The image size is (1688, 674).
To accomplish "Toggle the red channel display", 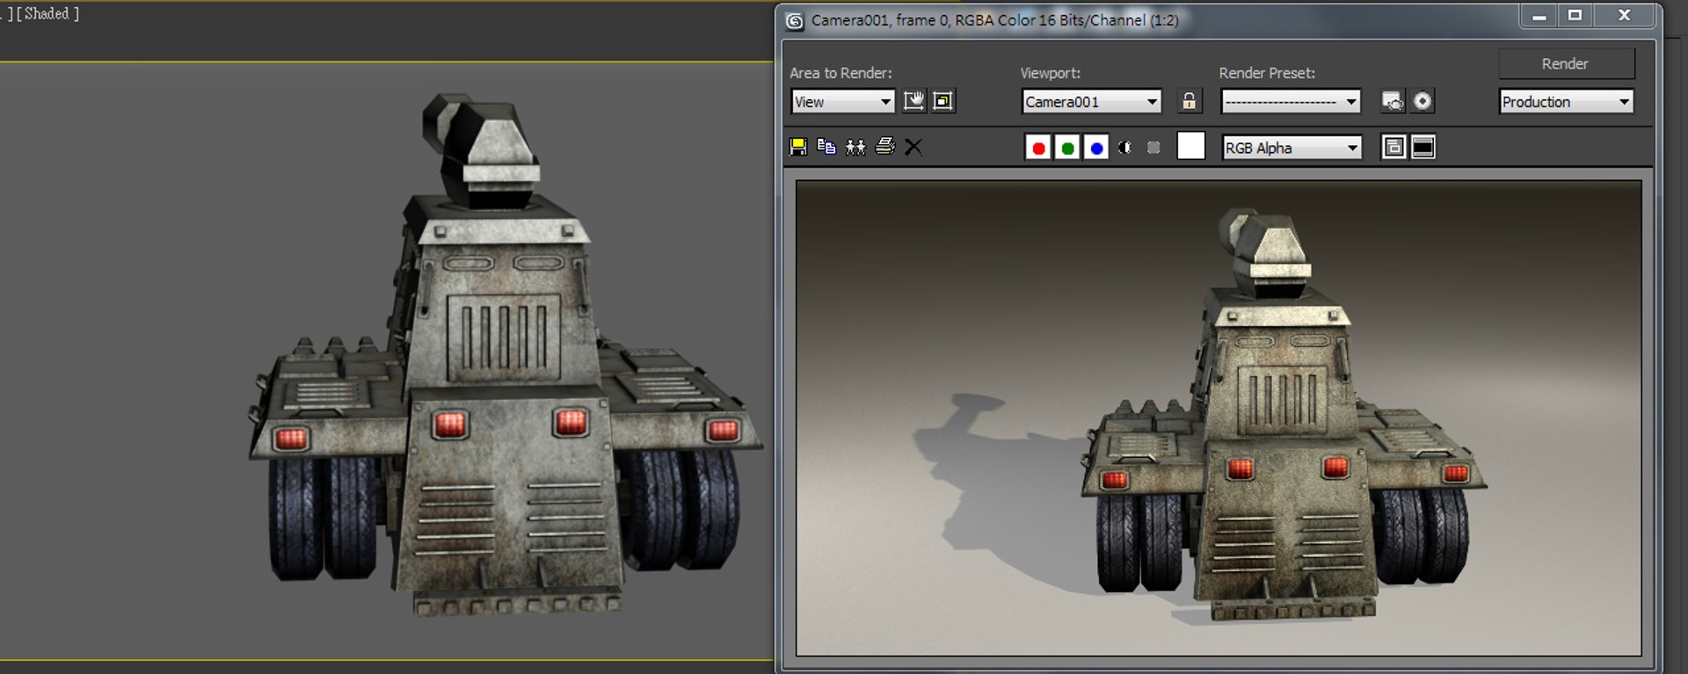I will coord(1038,148).
